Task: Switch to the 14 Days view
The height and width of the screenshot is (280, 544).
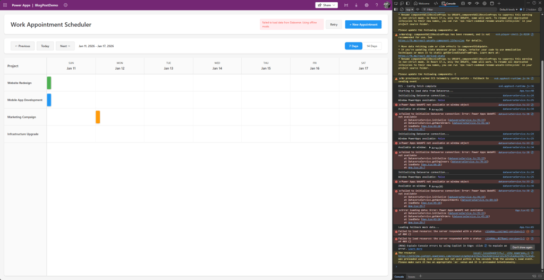Action: [x=371, y=46]
